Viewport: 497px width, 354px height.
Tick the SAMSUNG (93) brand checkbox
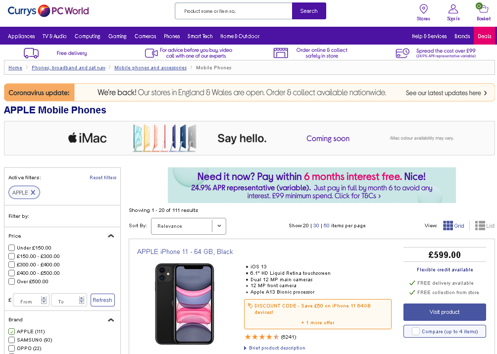tap(12, 340)
